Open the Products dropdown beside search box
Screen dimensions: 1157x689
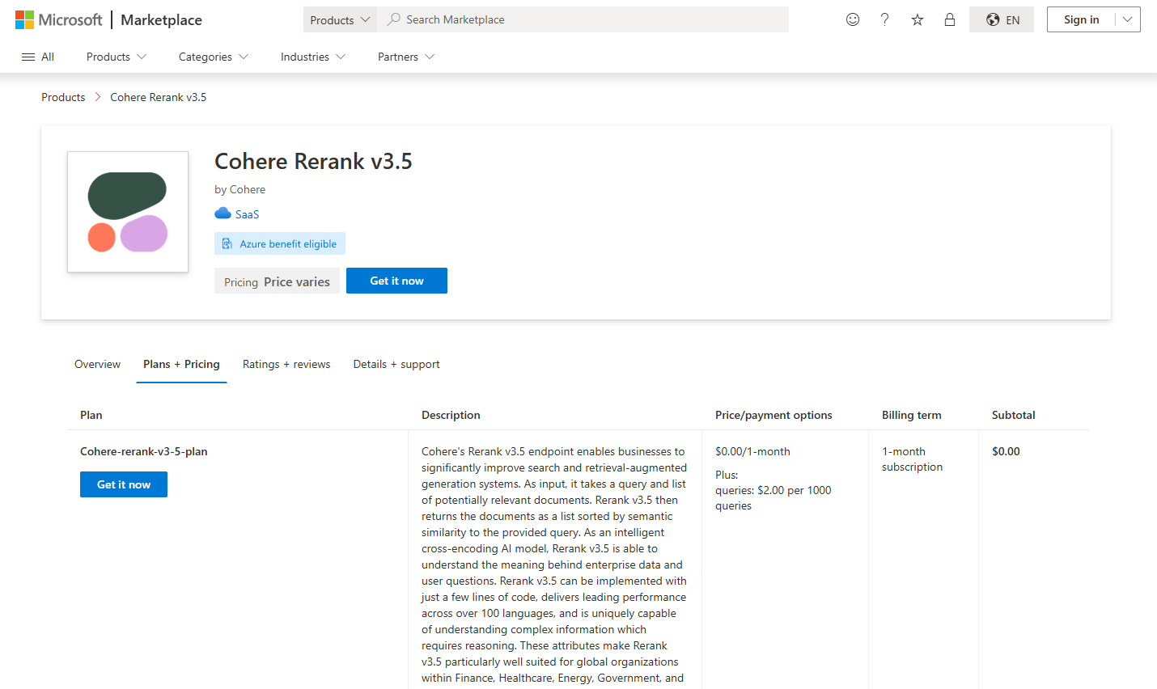340,19
